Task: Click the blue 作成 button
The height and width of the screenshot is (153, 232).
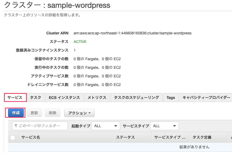Action: (16, 113)
